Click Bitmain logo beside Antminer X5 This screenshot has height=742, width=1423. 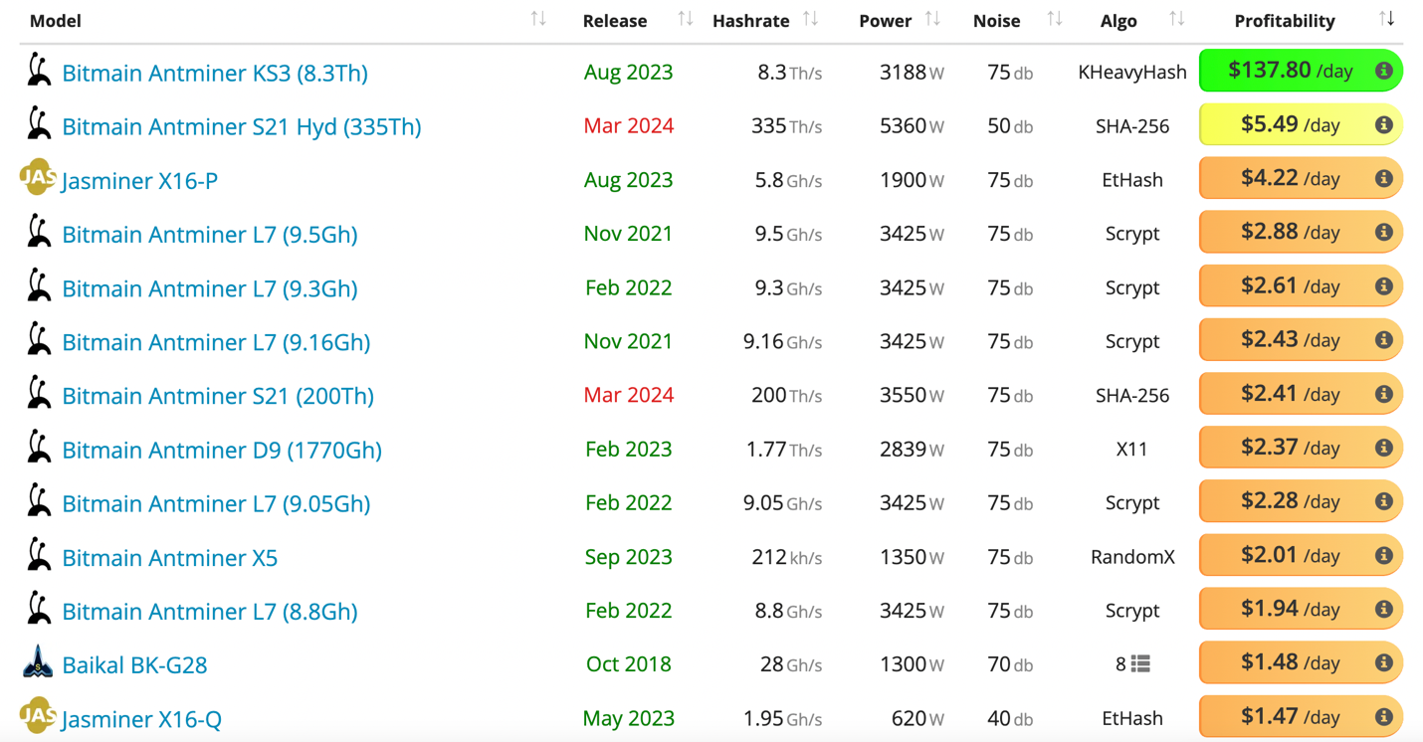point(39,555)
